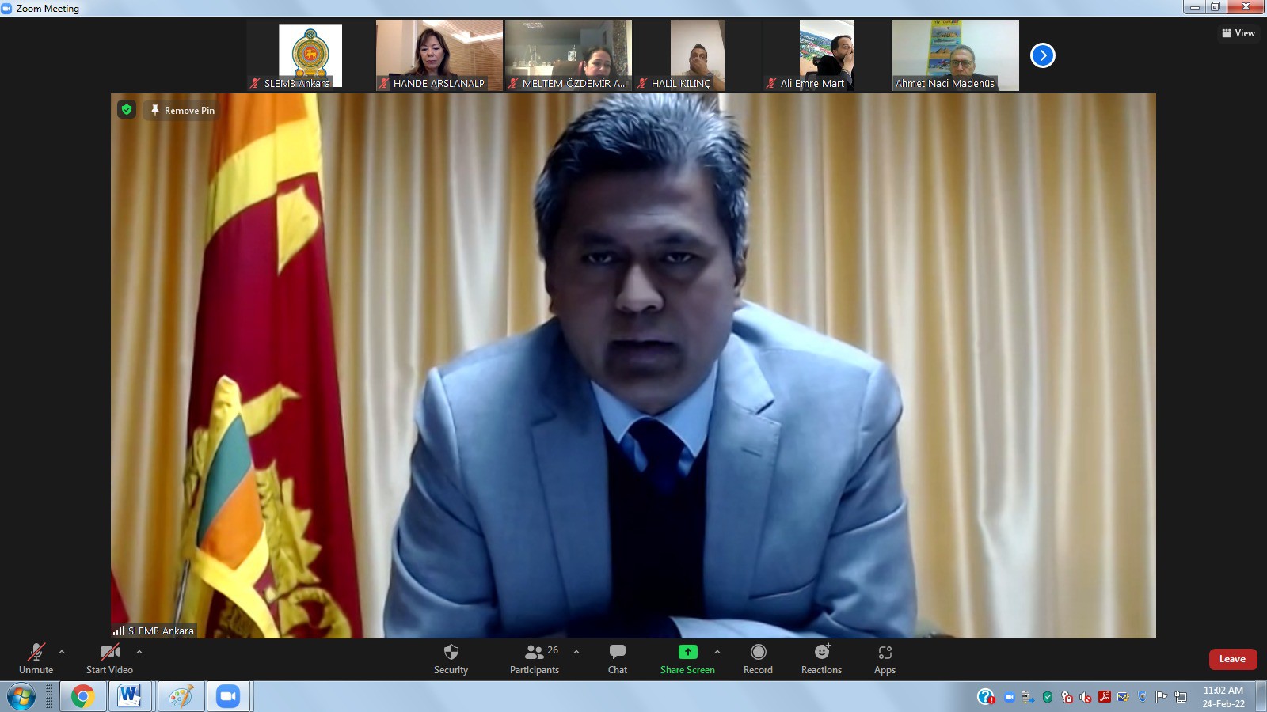Show next participants with the blue arrow
Viewport: 1267px width, 712px height.
(1043, 55)
